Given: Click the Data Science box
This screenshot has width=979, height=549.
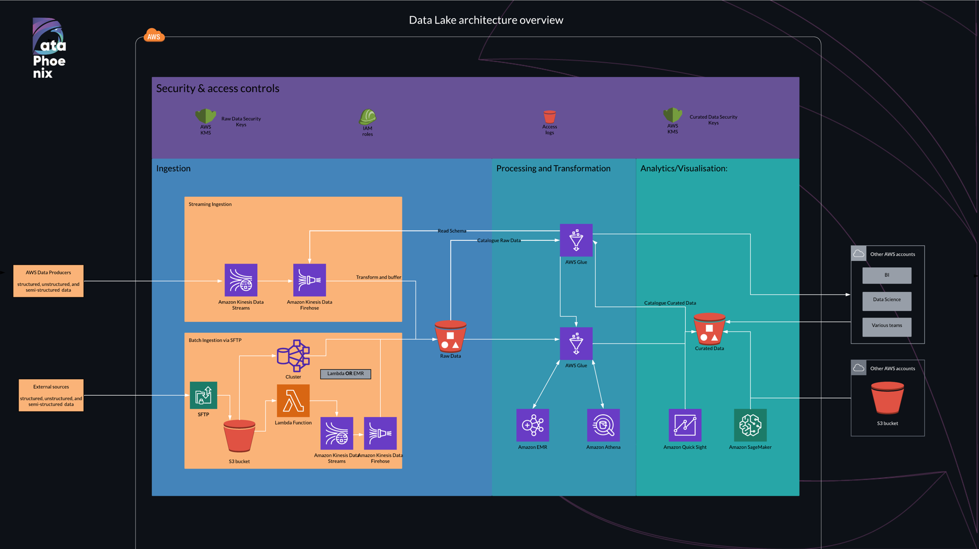Looking at the screenshot, I should point(887,301).
